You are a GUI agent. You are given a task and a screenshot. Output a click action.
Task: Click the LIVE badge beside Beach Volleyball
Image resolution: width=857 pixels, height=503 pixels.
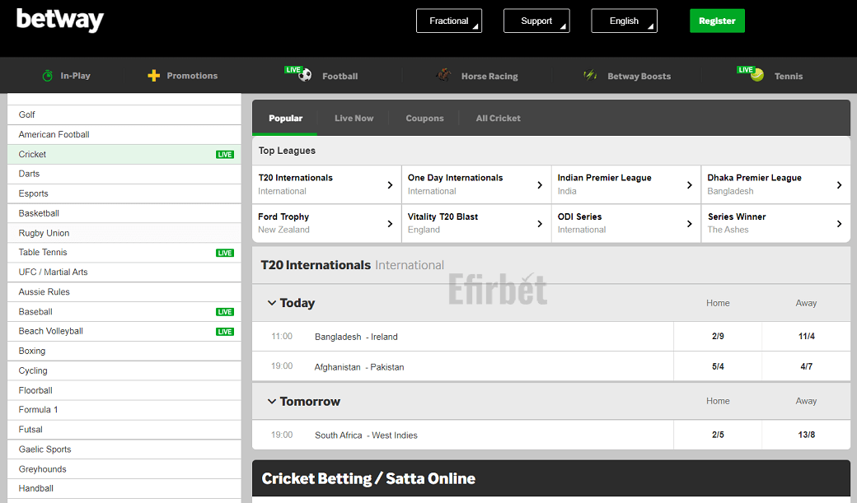[225, 332]
